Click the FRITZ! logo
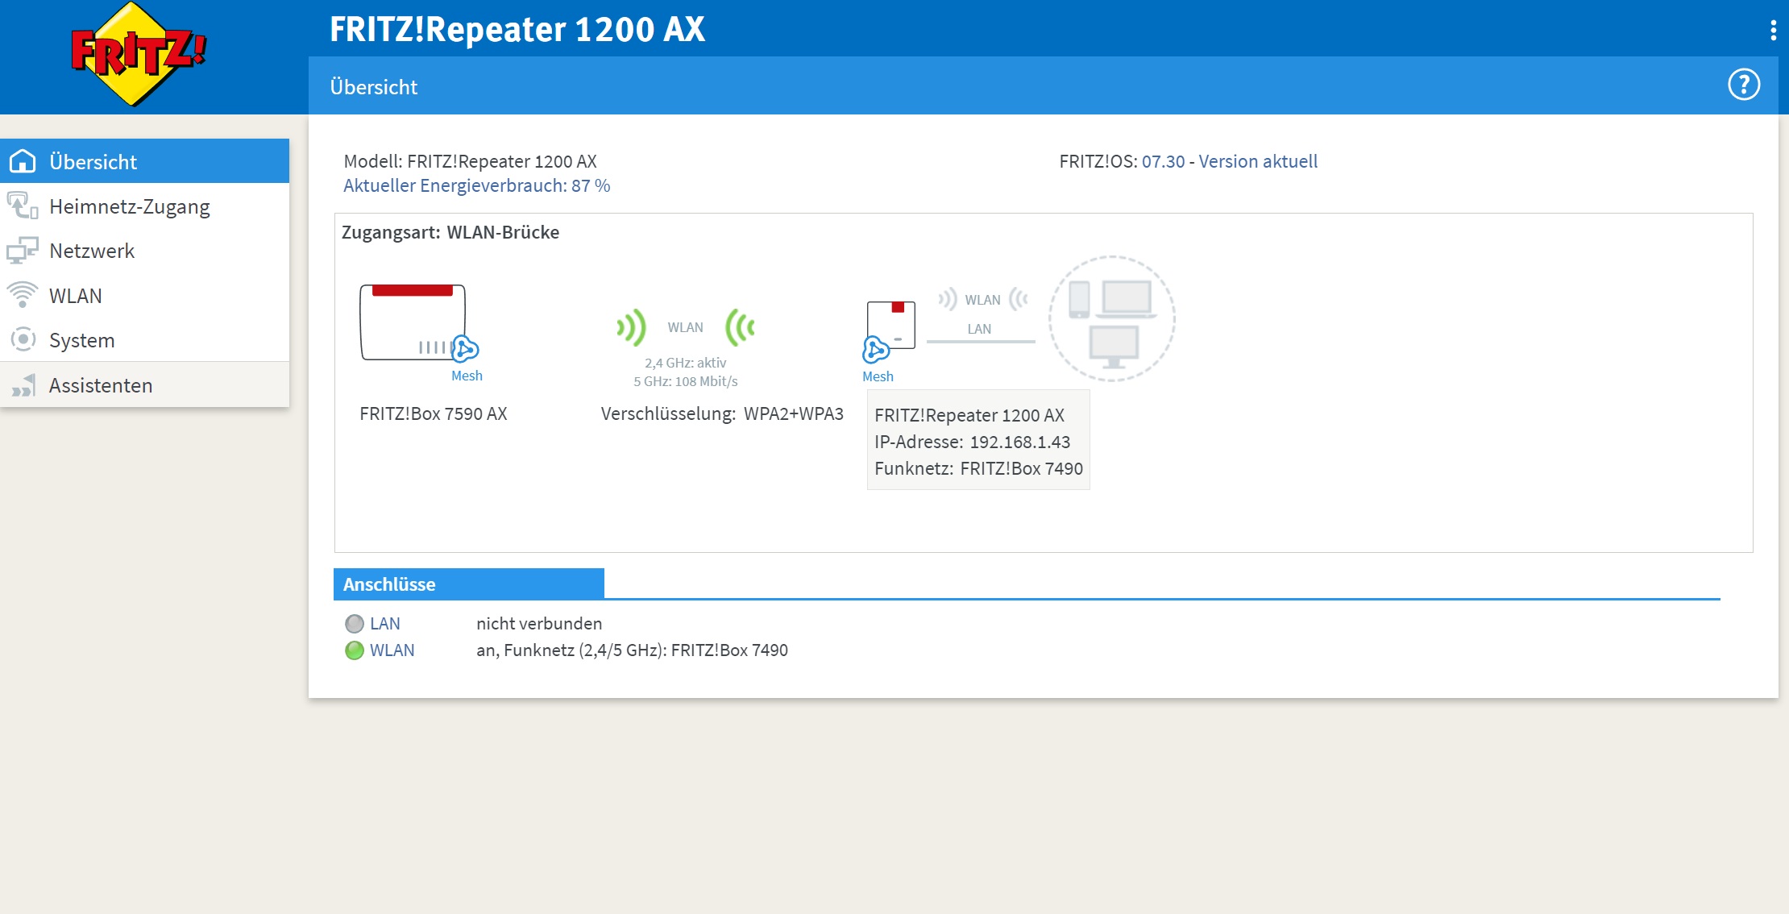1789x914 pixels. [138, 54]
